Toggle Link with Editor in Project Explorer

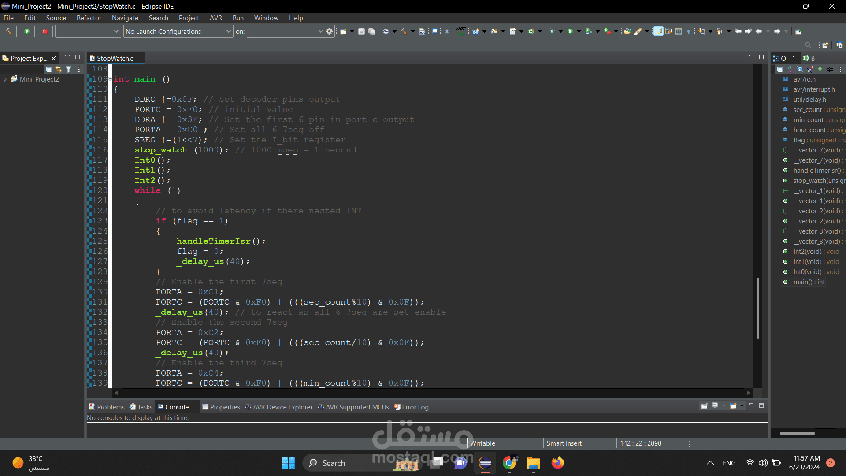point(59,69)
